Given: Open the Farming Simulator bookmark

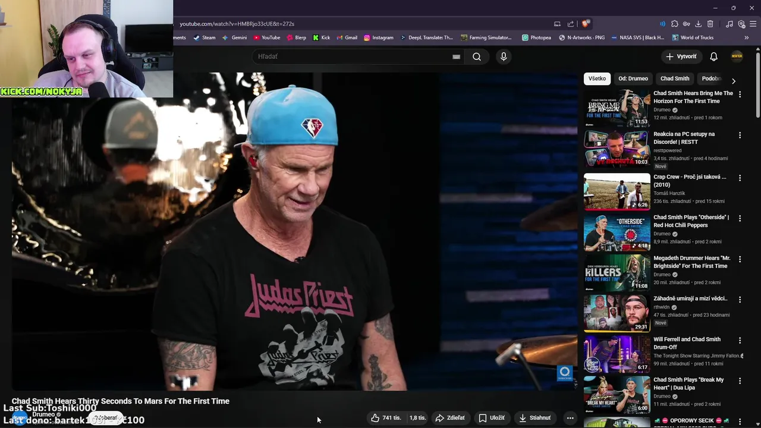Looking at the screenshot, I should point(486,37).
